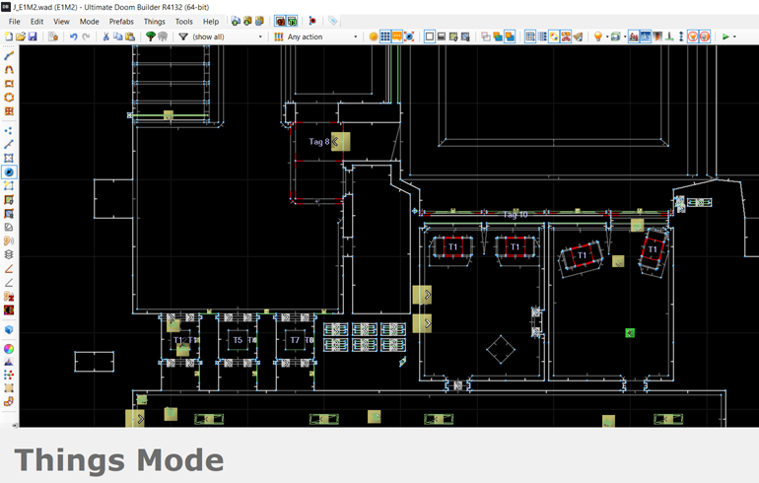The width and height of the screenshot is (759, 483).
Task: Toggle the first tag number display button
Action: coord(280,22)
